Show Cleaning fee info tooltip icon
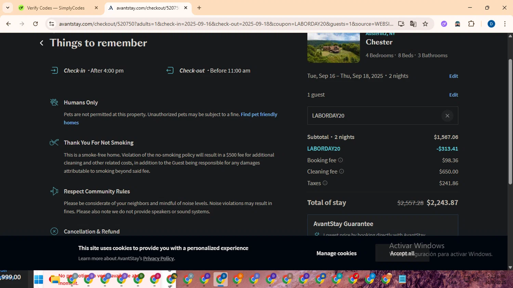This screenshot has height=288, width=513. point(341,172)
